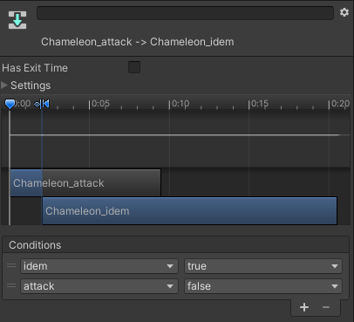
Task: Select the blue playhead marker at 0:00
Action: [10, 104]
